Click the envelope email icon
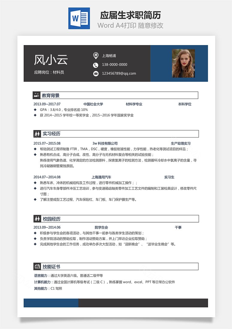This screenshot has width=232, height=329. coord(96,74)
